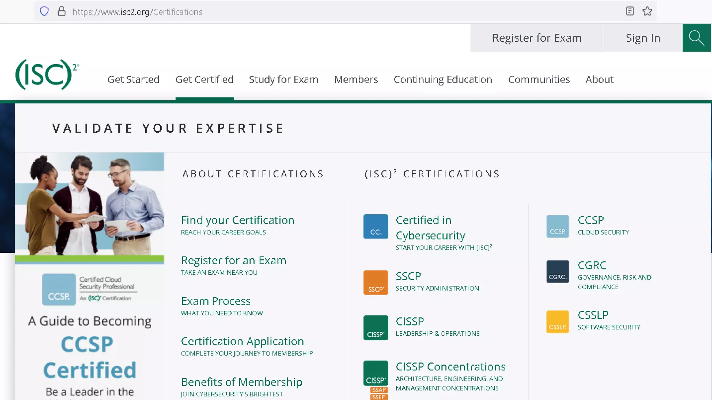This screenshot has width=712, height=400.
Task: Open the tracking protection shield icon
Action: (x=44, y=11)
